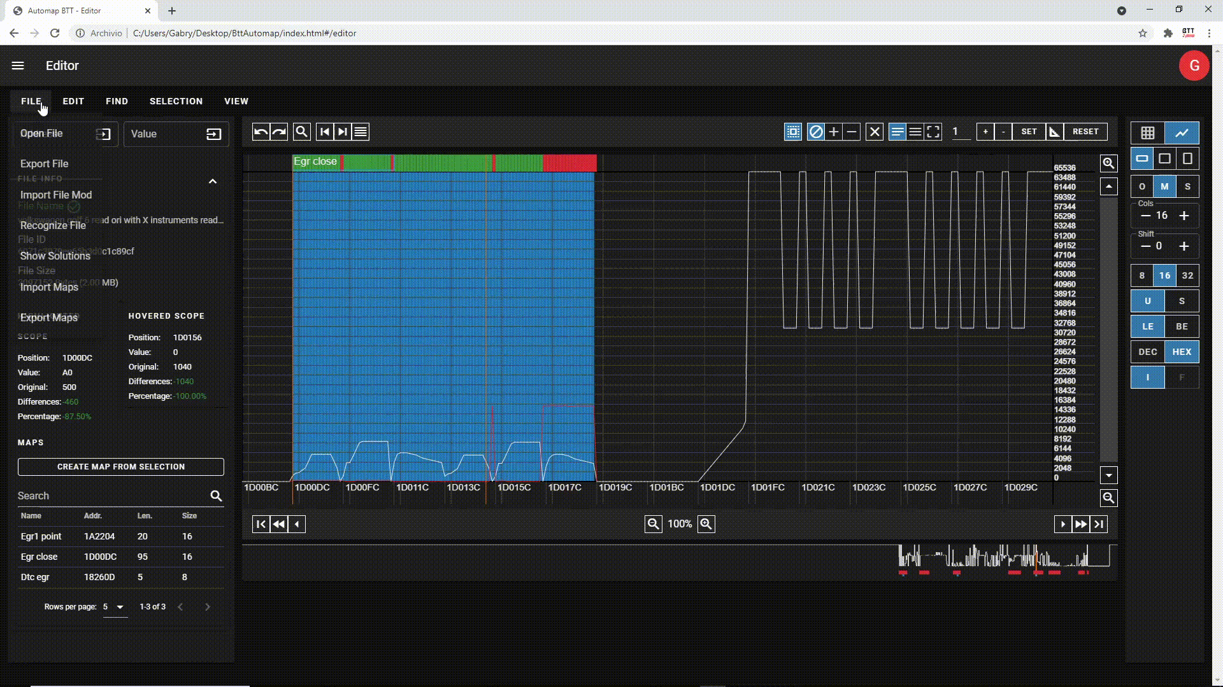Select the wide rectangle layout icon
Viewport: 1223px width, 687px height.
(1142, 158)
